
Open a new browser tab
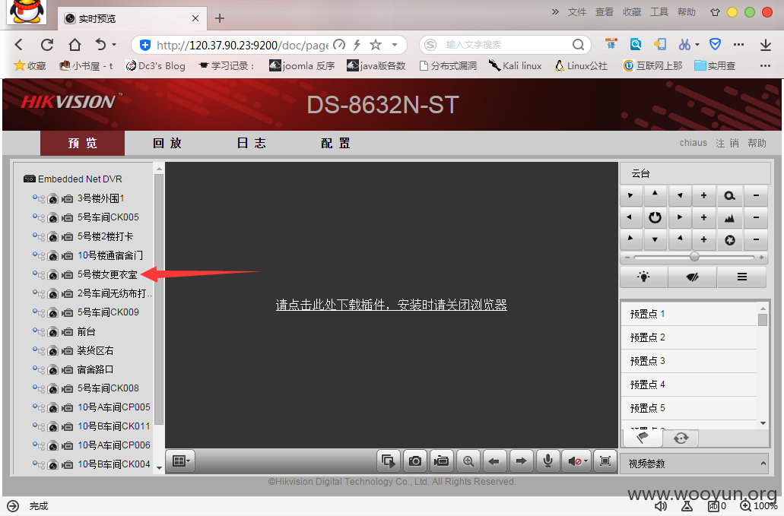[x=220, y=18]
